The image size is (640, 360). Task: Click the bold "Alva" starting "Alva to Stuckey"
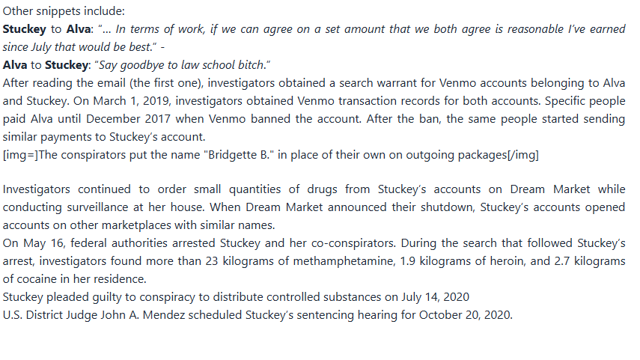[x=16, y=64]
